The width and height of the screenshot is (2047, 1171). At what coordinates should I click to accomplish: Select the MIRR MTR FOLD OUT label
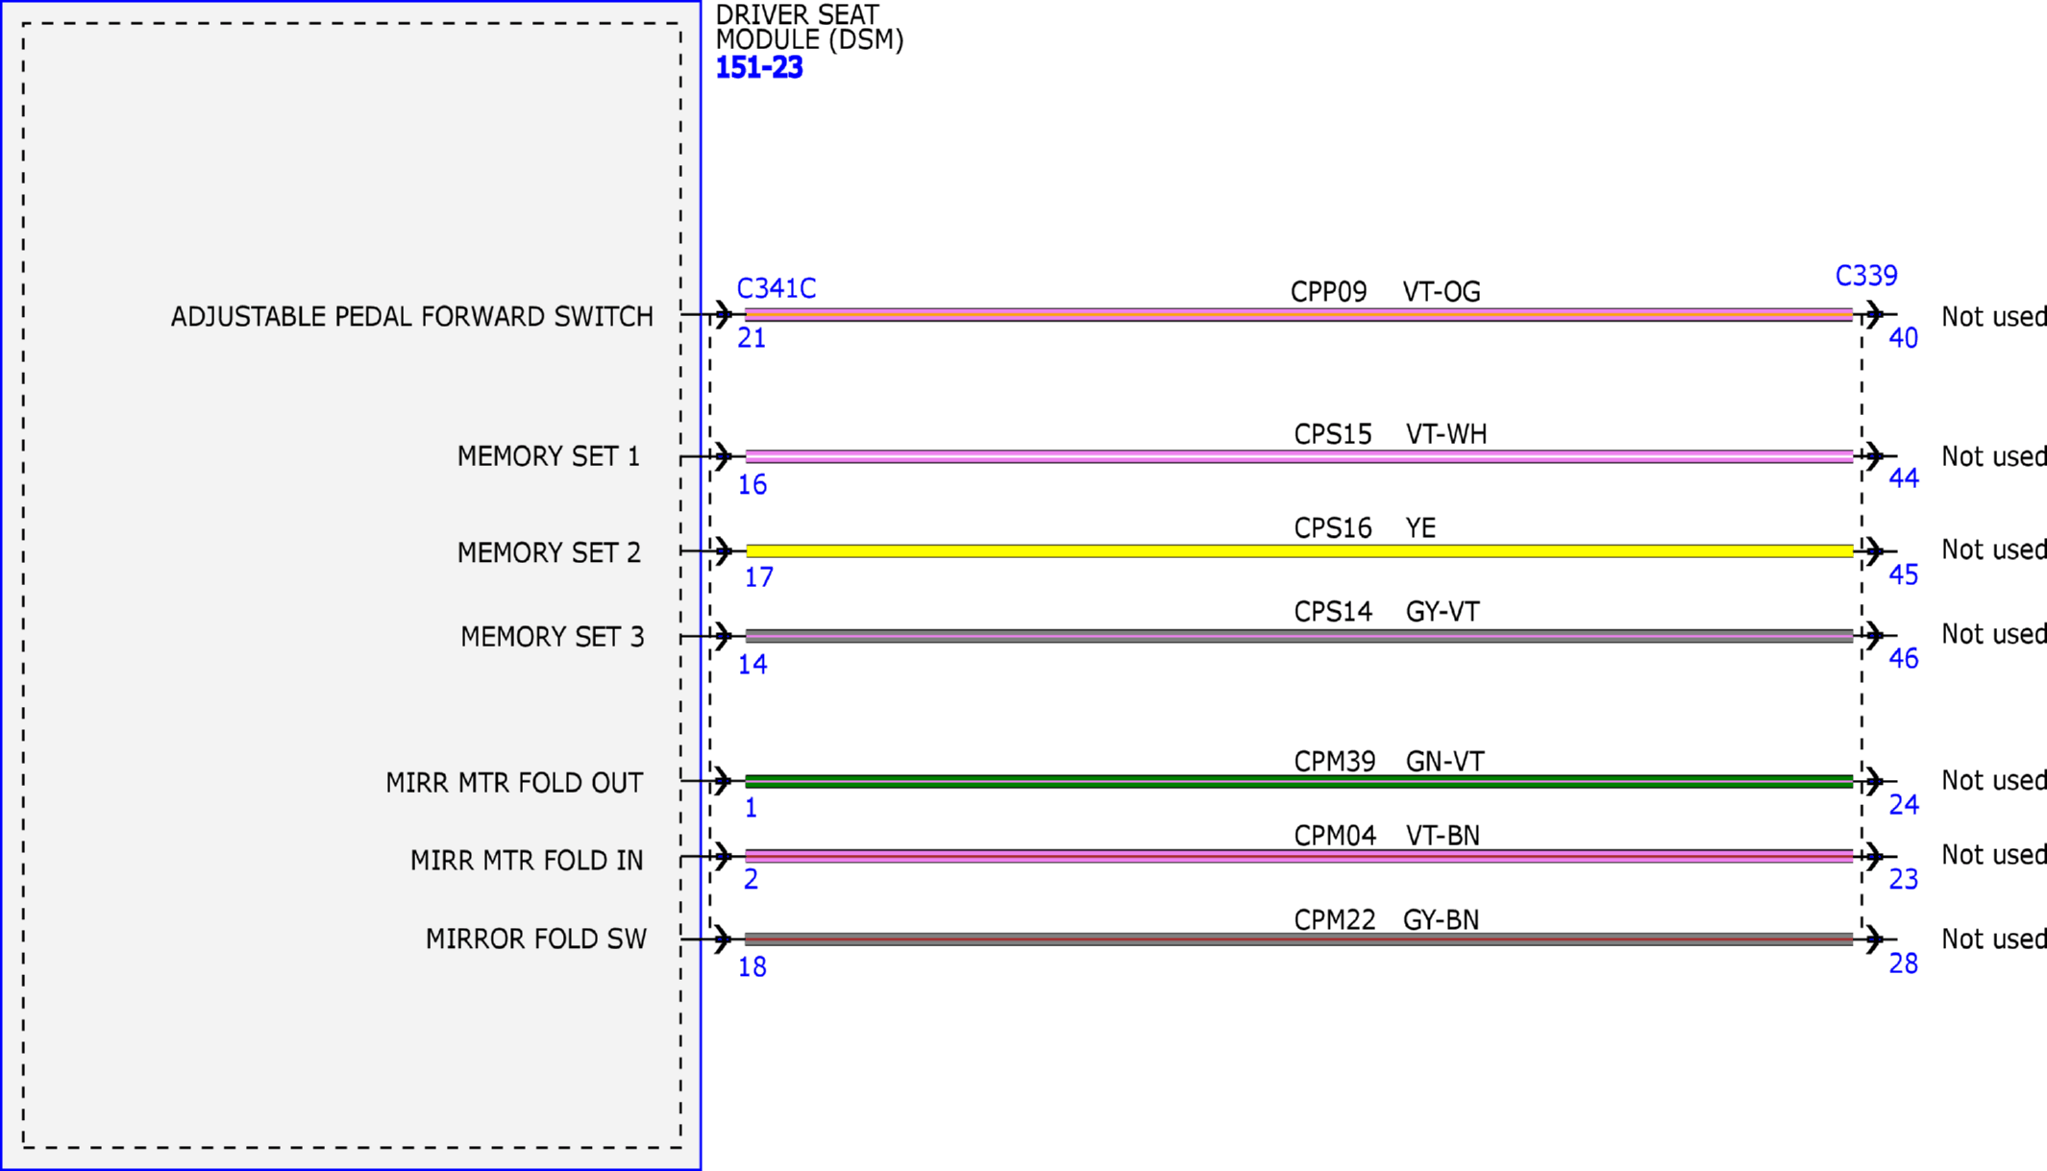tap(514, 783)
